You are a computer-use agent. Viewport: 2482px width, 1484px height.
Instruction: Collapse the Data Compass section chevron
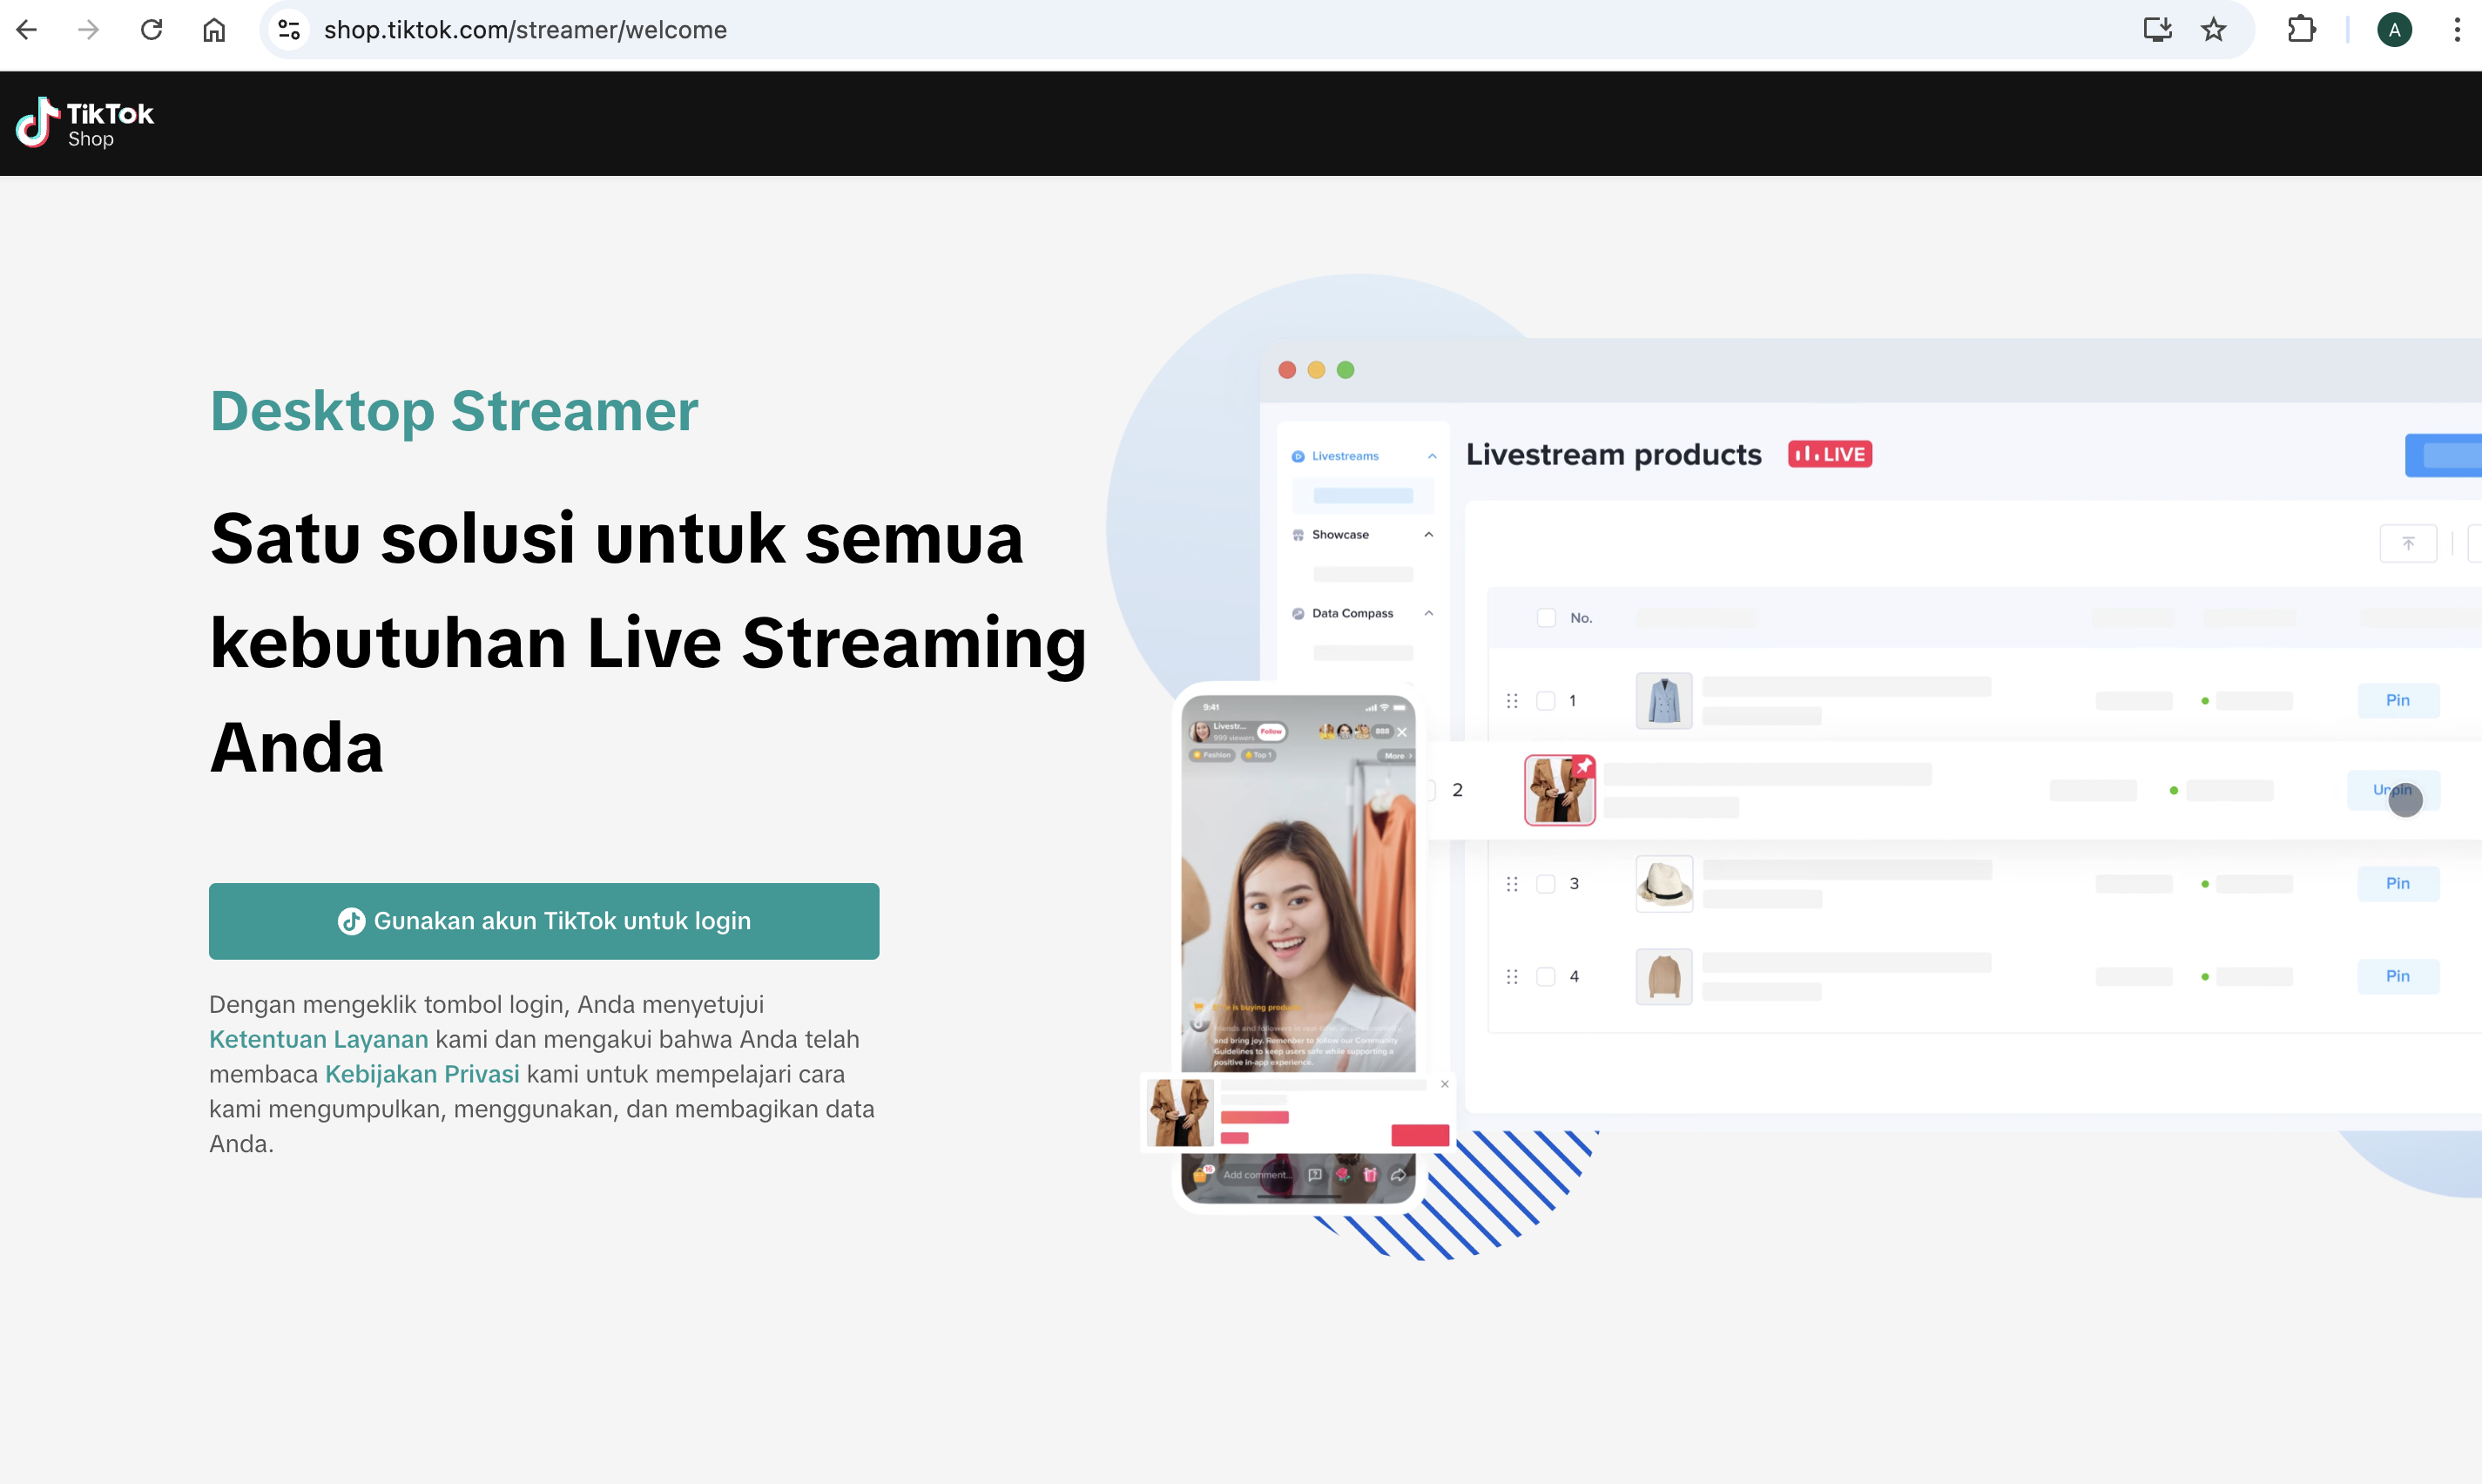click(x=1429, y=613)
